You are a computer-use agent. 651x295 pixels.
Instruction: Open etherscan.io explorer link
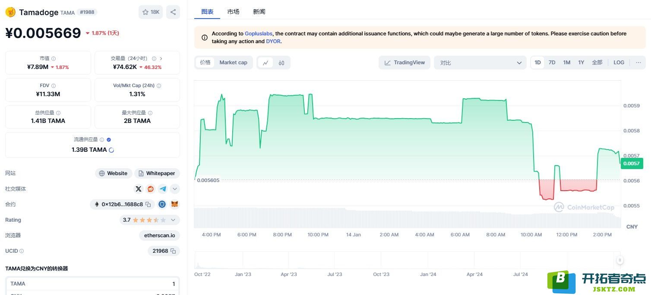coord(160,235)
